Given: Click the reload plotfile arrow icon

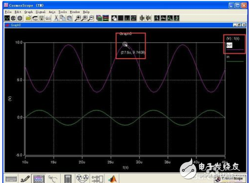Looking at the screenshot, I should [35, 18].
